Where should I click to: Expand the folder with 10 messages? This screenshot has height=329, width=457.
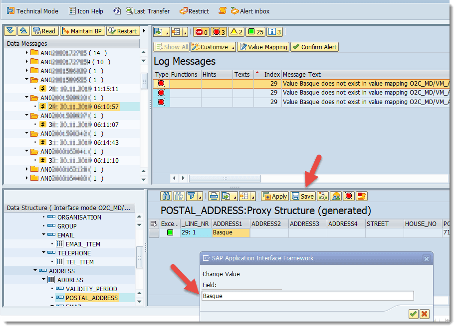[27, 62]
